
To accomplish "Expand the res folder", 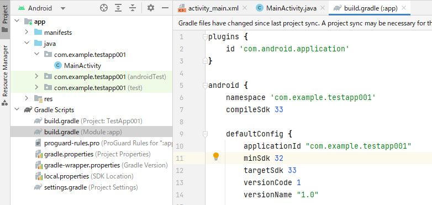I will coord(27,98).
